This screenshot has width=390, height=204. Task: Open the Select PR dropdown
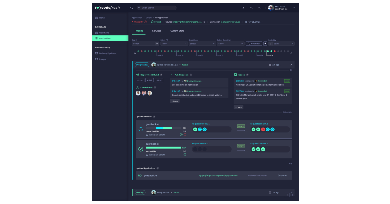tap(173, 43)
